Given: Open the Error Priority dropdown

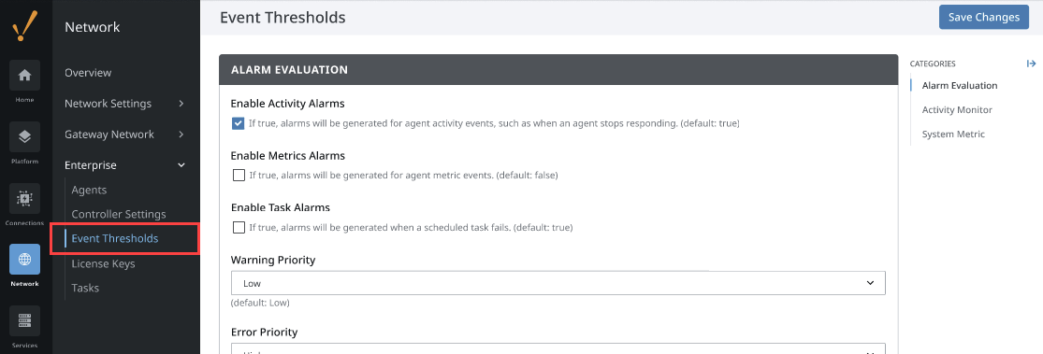Looking at the screenshot, I should pos(558,348).
